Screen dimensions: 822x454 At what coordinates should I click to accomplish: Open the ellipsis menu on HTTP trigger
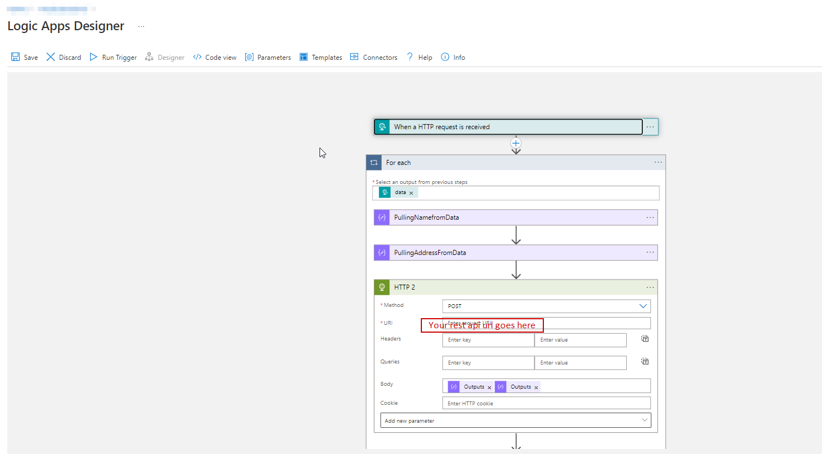click(650, 127)
